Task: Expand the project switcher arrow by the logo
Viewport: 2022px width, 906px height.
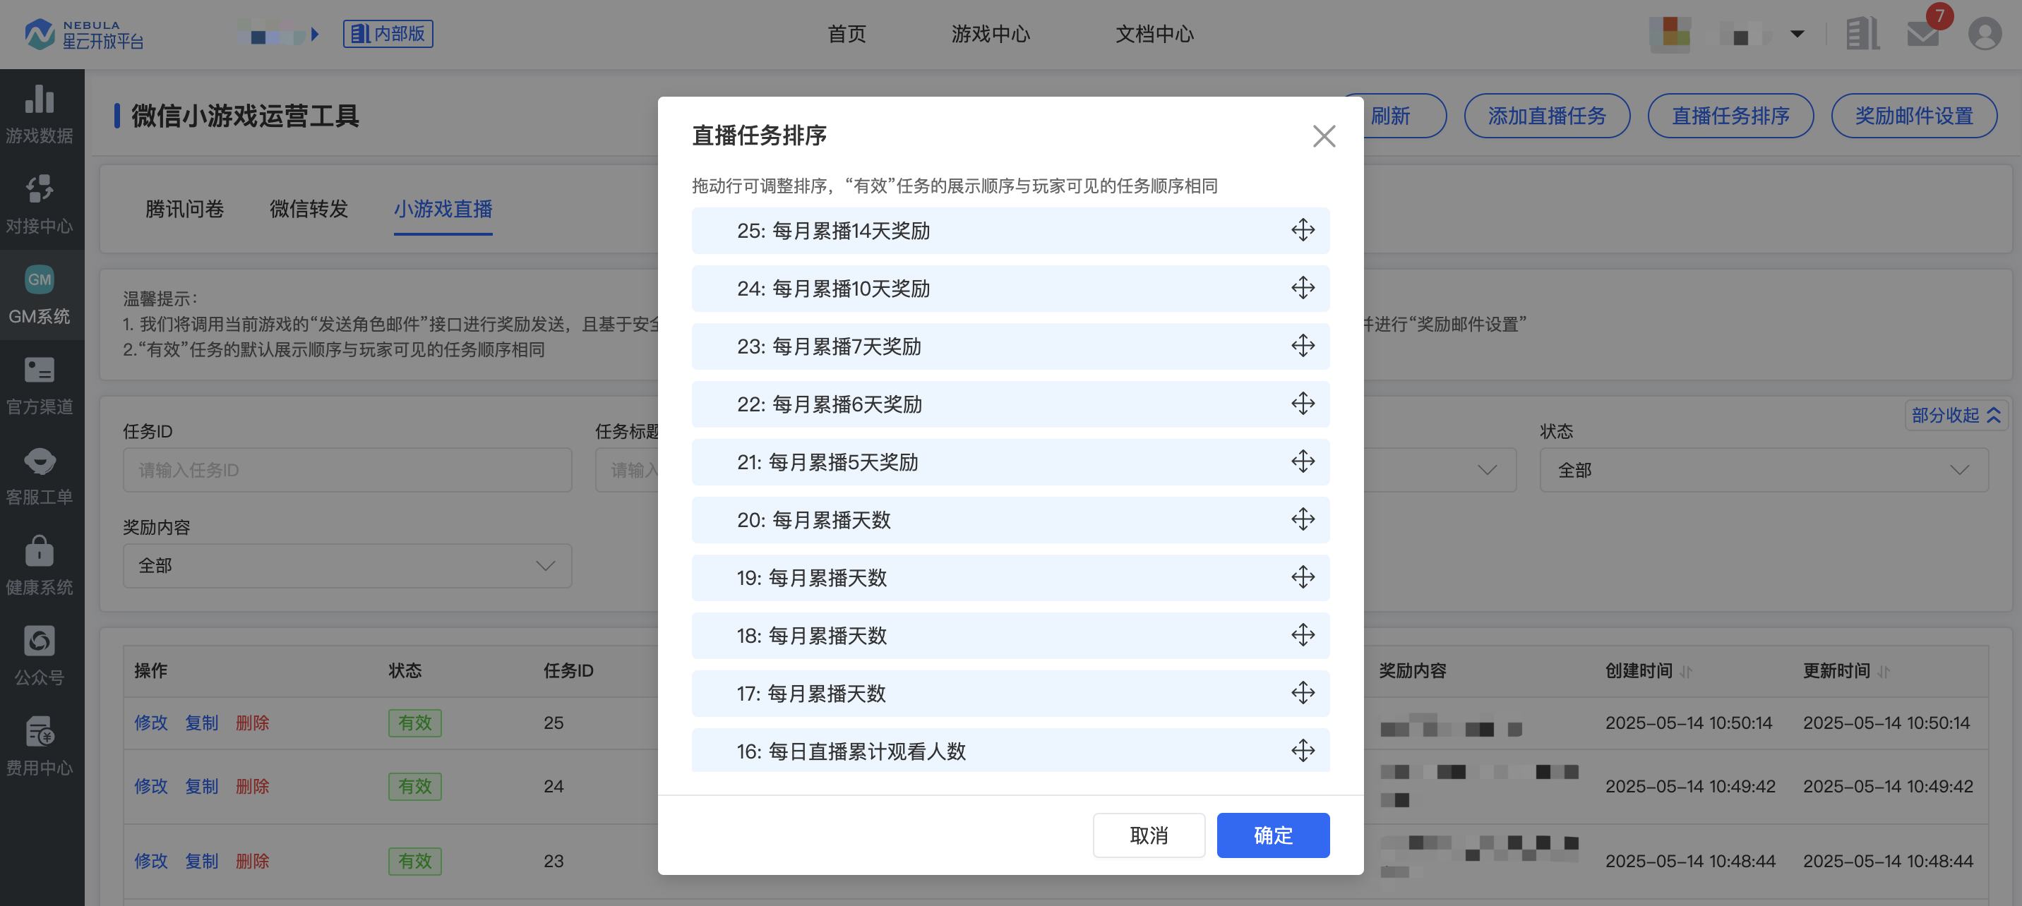Action: [315, 35]
